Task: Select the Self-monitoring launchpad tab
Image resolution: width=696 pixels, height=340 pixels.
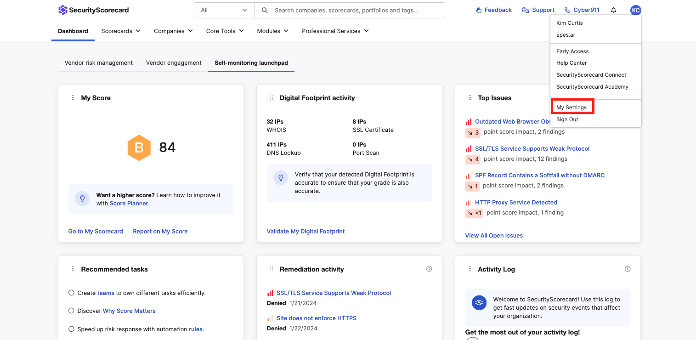Action: (x=251, y=62)
